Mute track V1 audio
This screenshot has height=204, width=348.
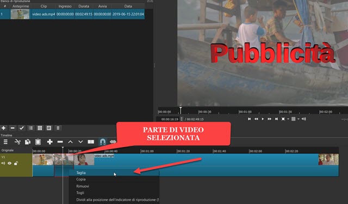coord(3,163)
